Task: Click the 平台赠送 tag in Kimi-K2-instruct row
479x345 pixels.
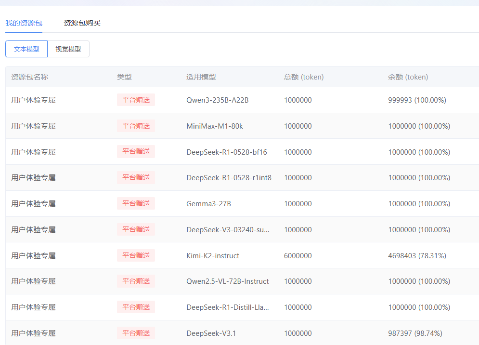Action: click(136, 255)
